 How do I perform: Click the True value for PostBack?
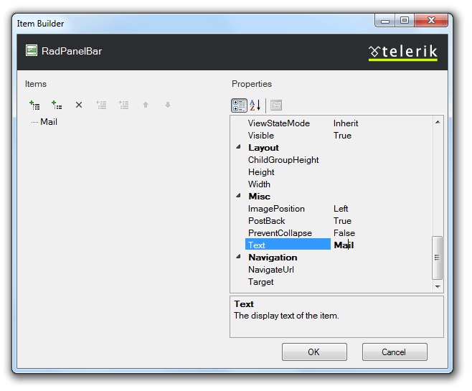[x=342, y=221]
